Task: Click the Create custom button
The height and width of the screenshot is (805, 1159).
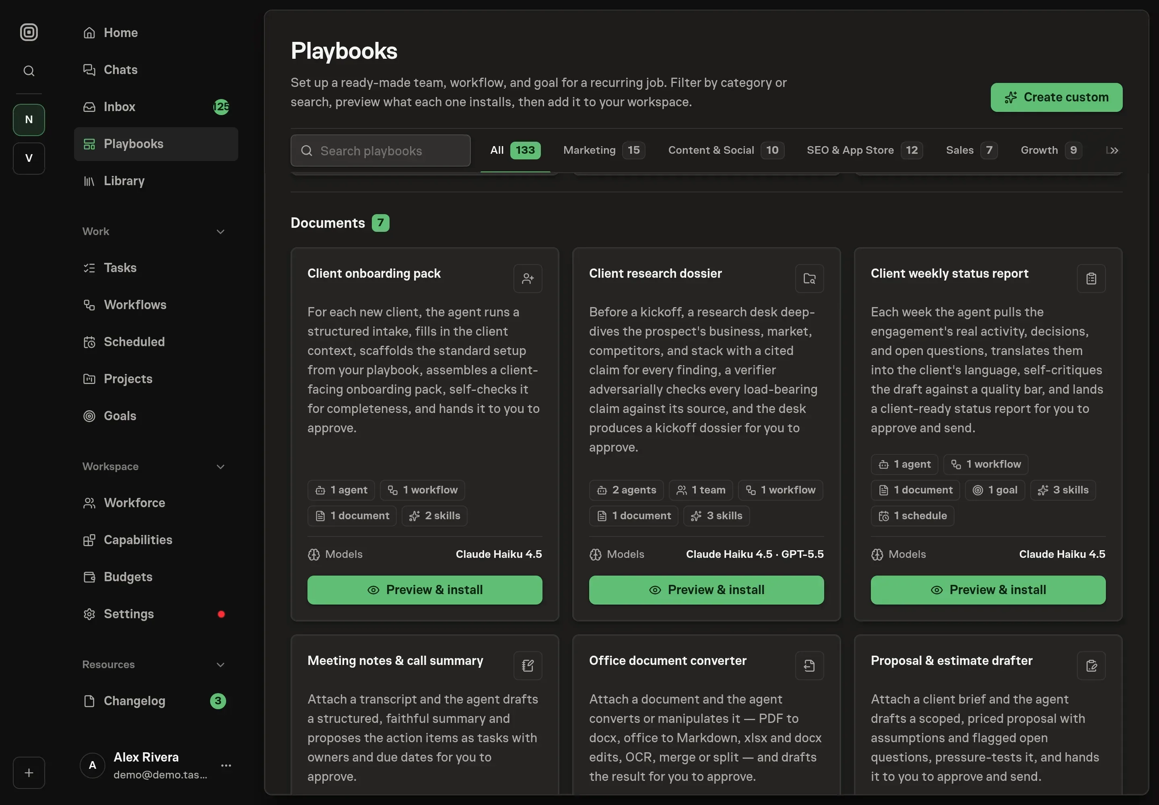Action: [1056, 97]
